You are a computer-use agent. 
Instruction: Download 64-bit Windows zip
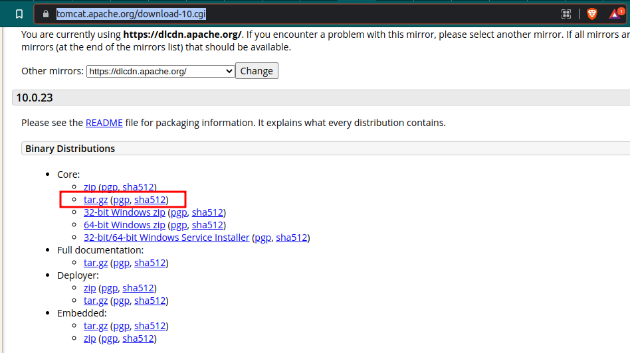pos(124,225)
